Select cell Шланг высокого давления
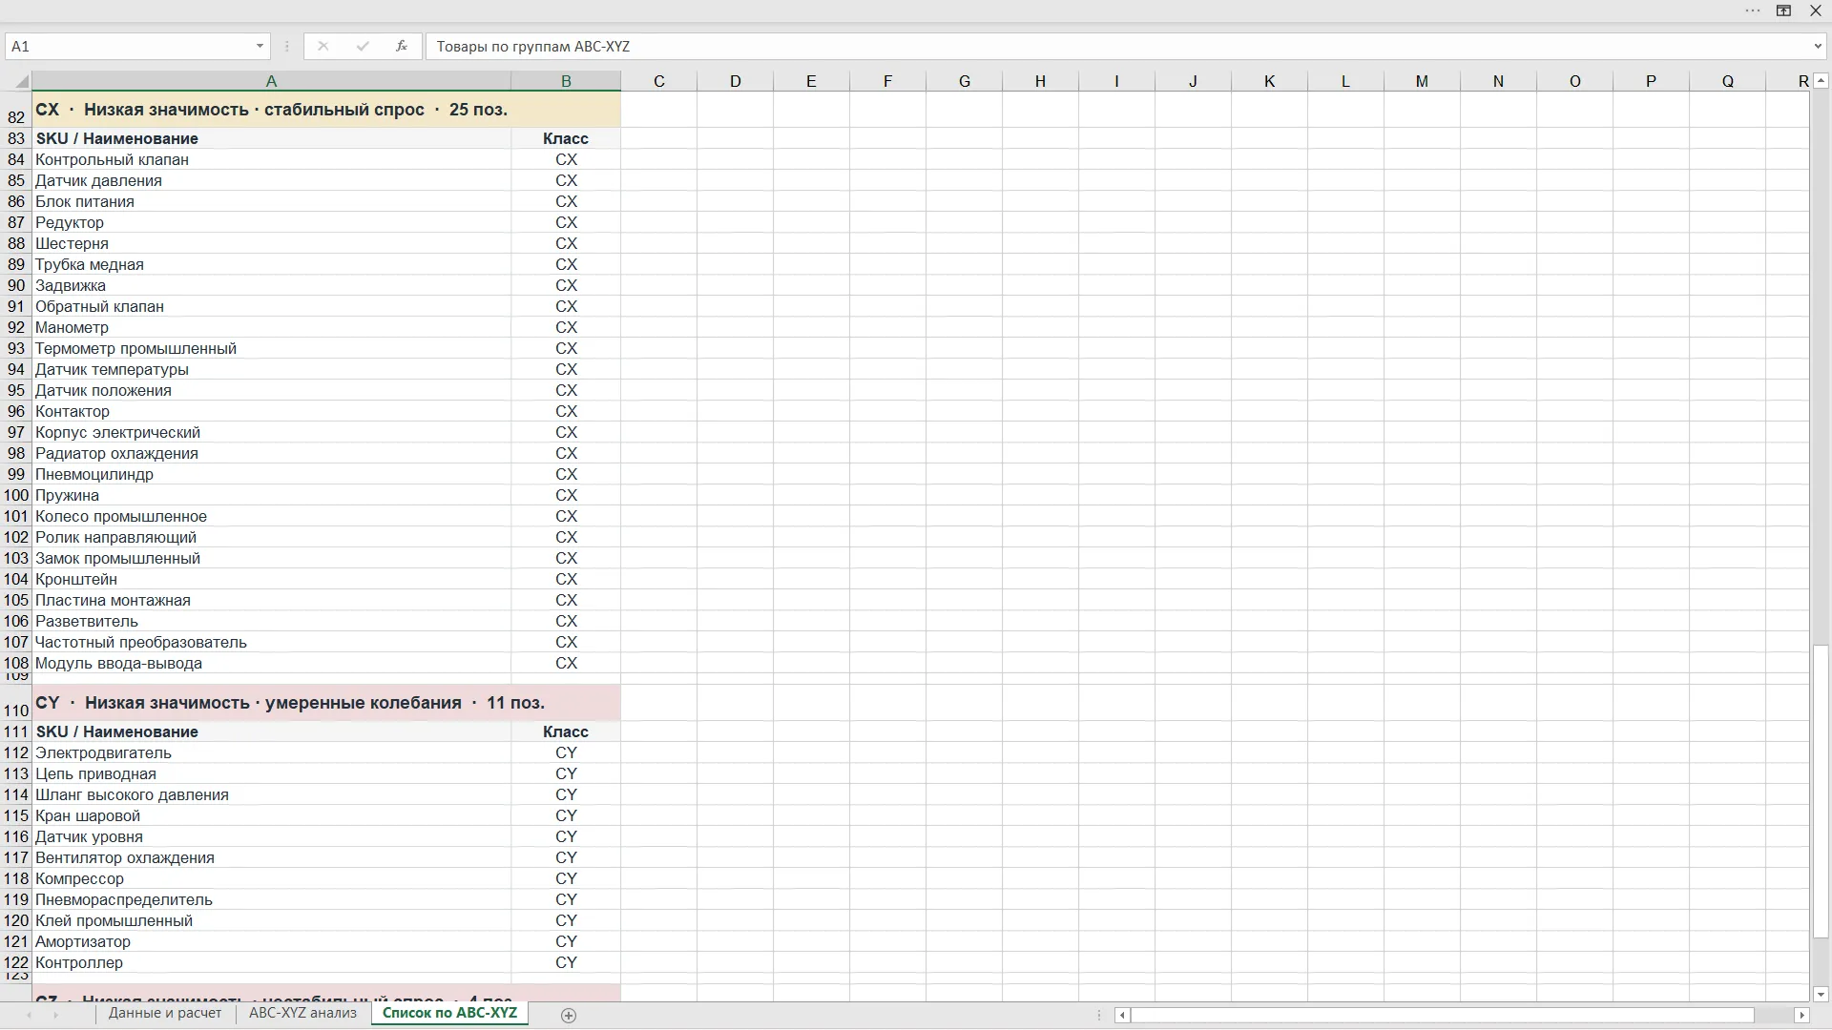Image resolution: width=1832 pixels, height=1030 pixels. tap(271, 794)
